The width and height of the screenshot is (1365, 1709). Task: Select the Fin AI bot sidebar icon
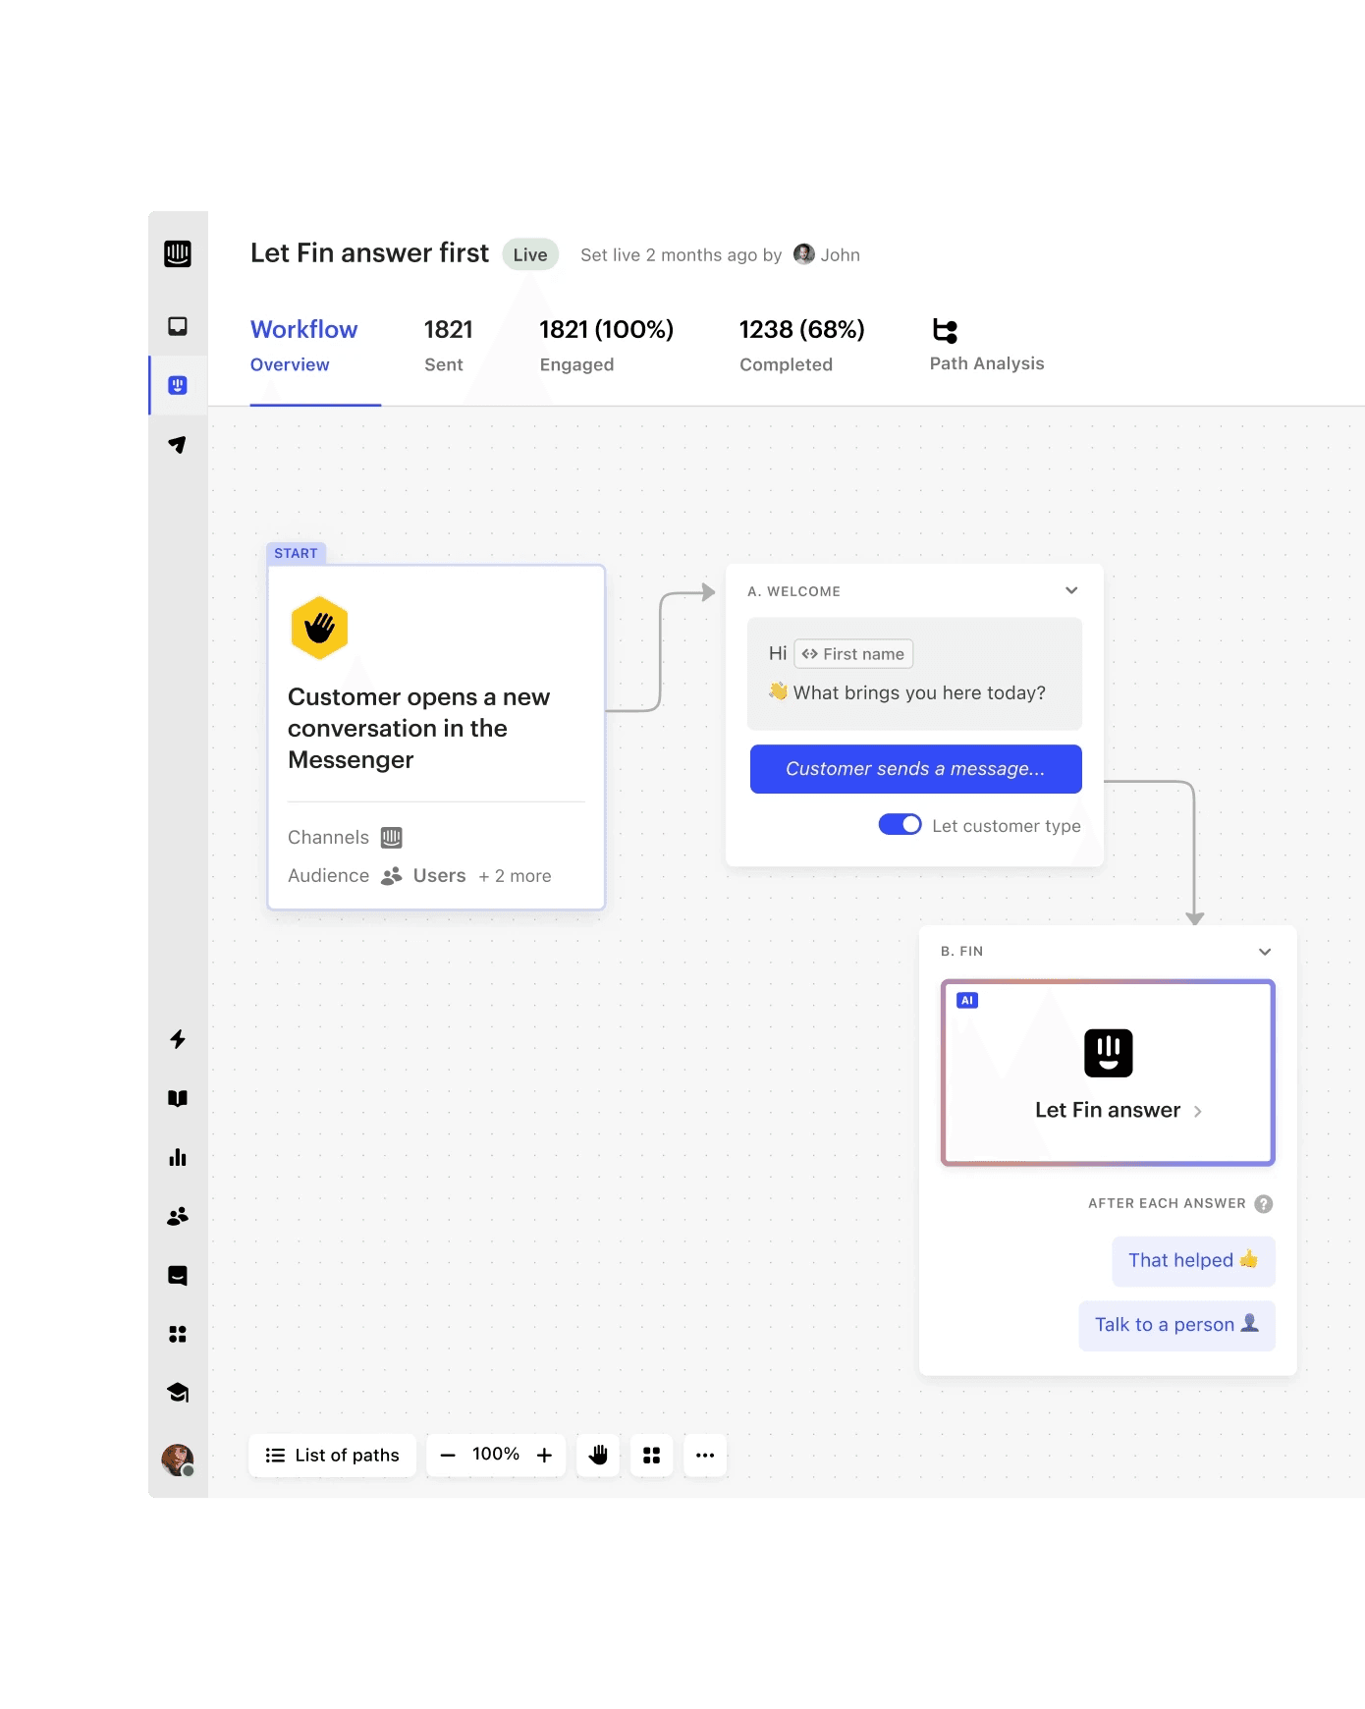pos(178,385)
